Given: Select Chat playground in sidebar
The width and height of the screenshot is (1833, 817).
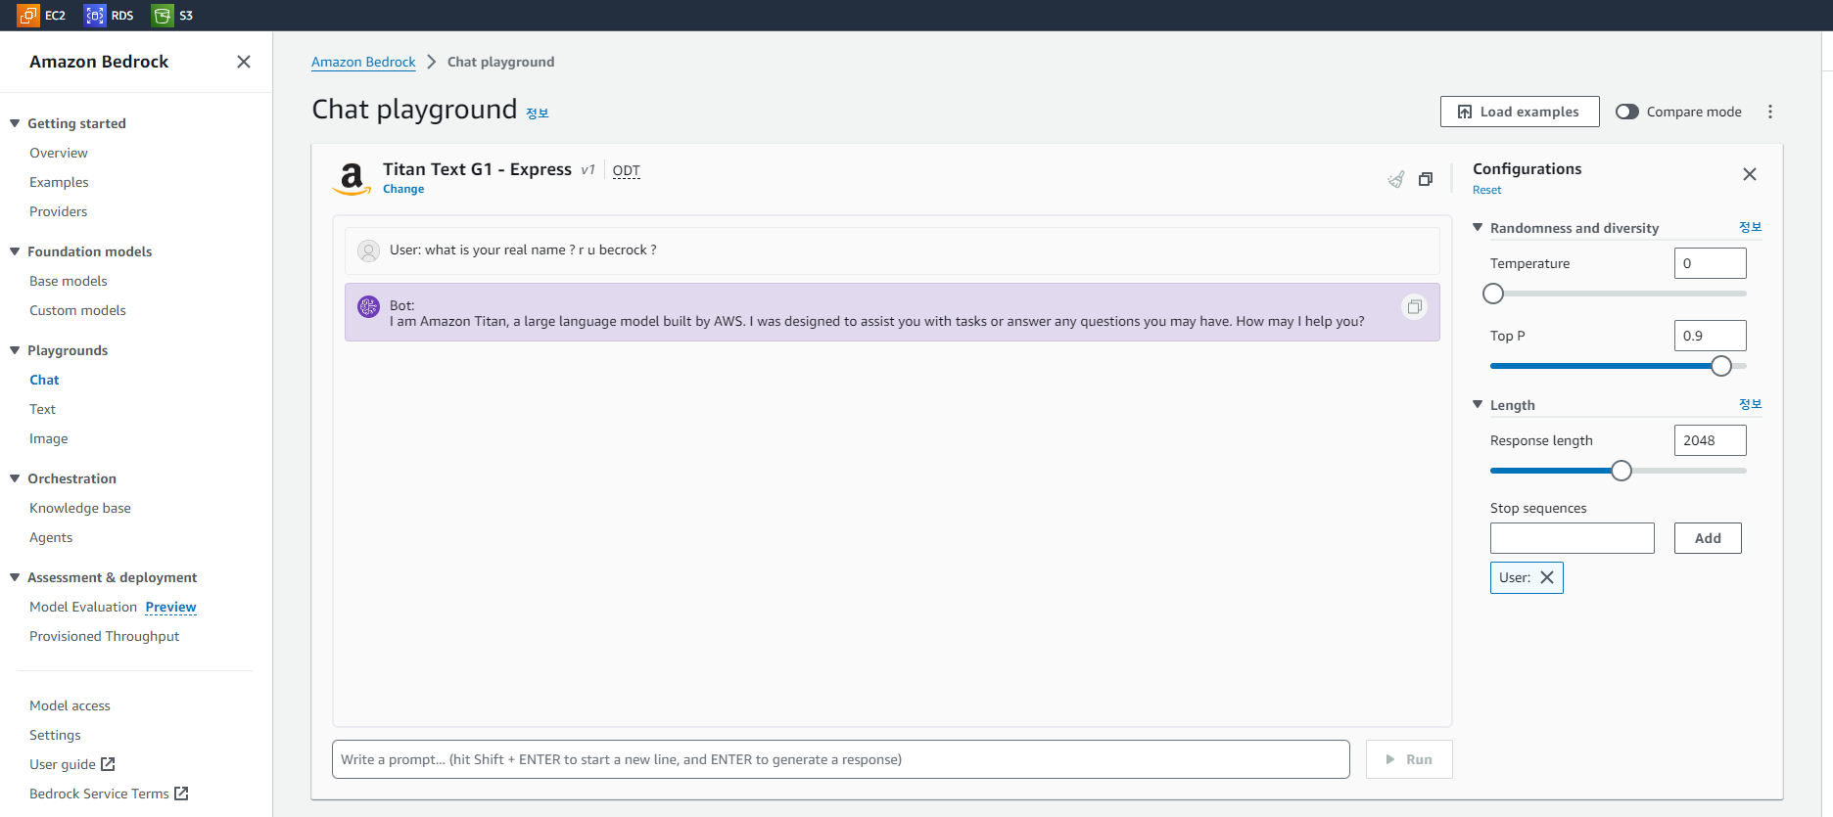Looking at the screenshot, I should tap(44, 380).
